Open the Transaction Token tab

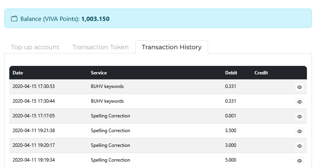tap(100, 47)
